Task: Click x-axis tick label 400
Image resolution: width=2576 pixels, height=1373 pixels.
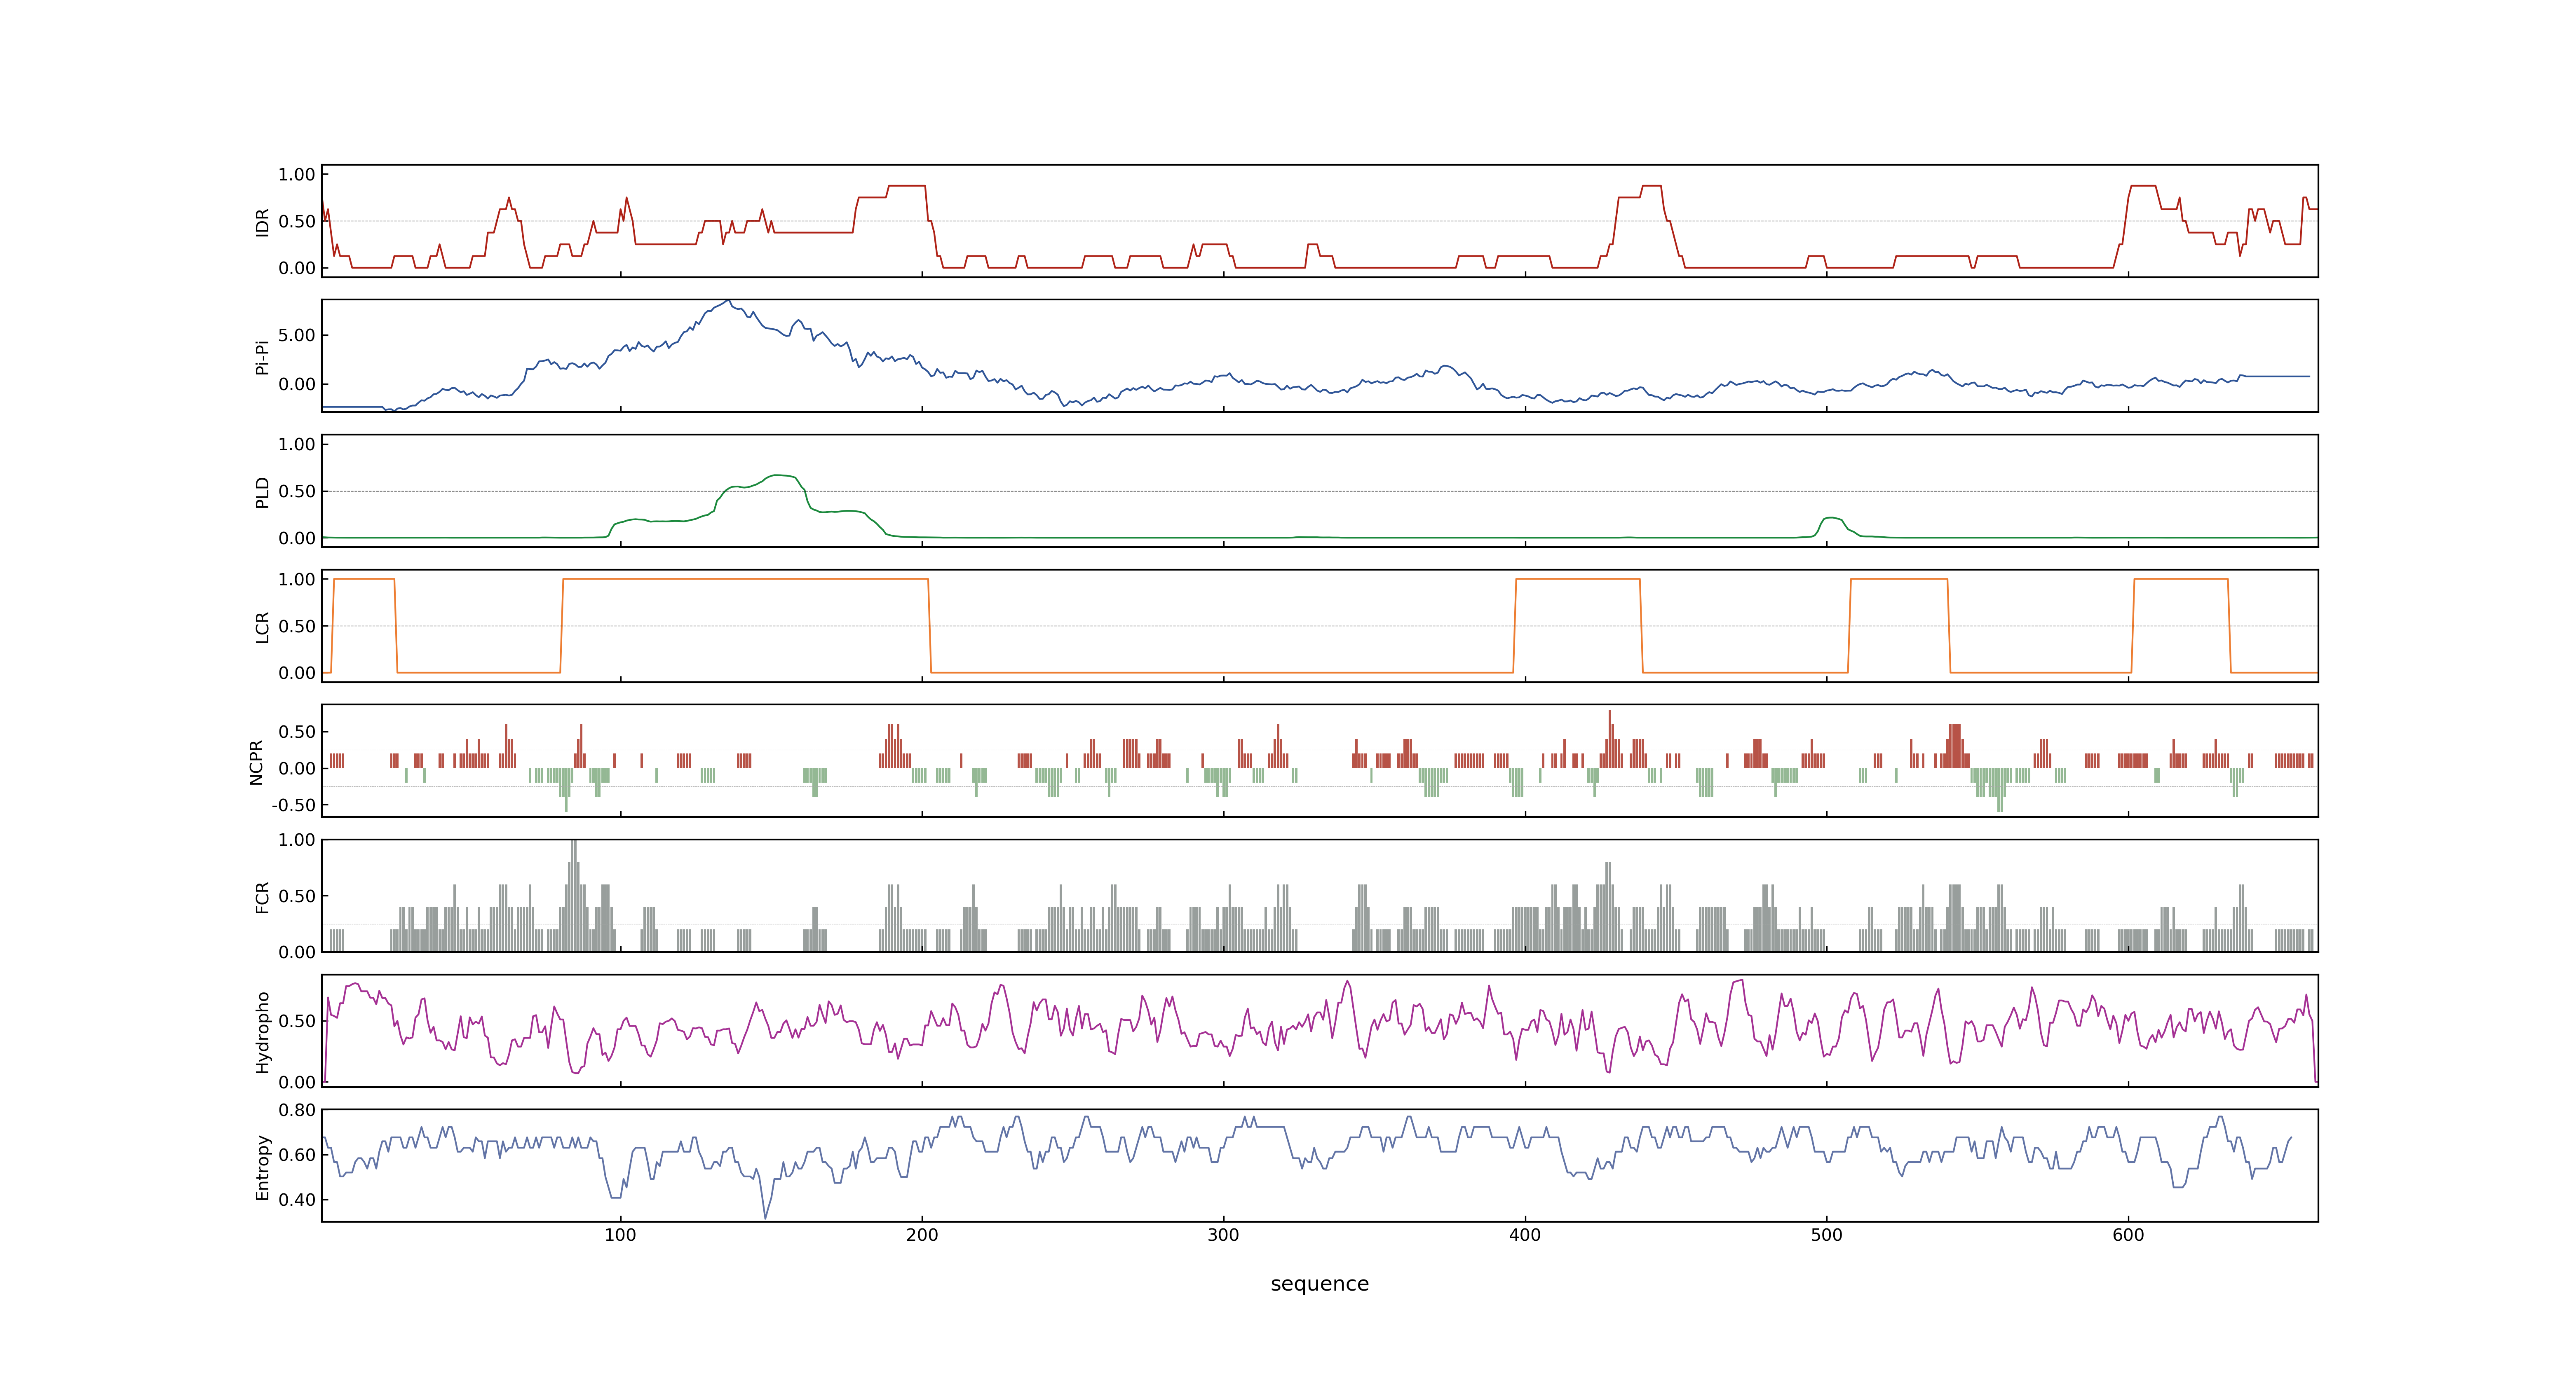Action: point(1525,1235)
